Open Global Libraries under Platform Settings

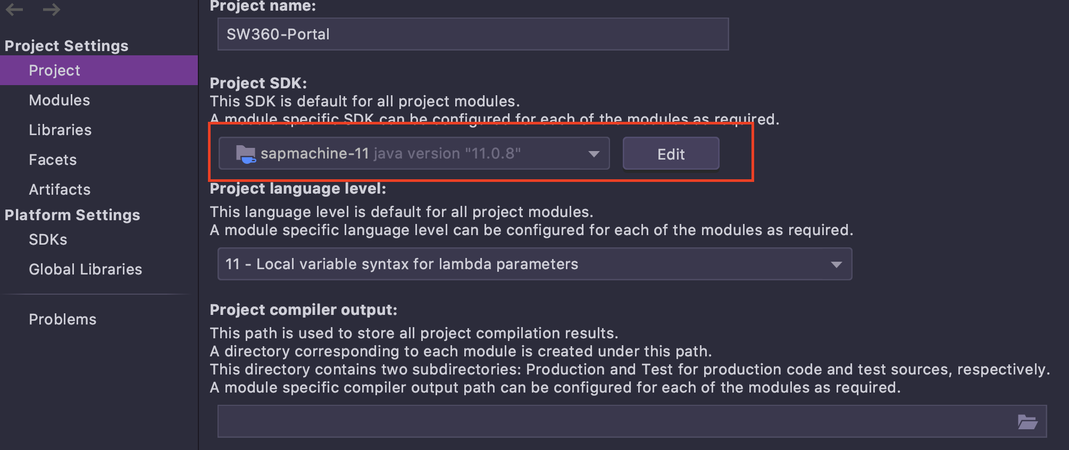tap(85, 269)
